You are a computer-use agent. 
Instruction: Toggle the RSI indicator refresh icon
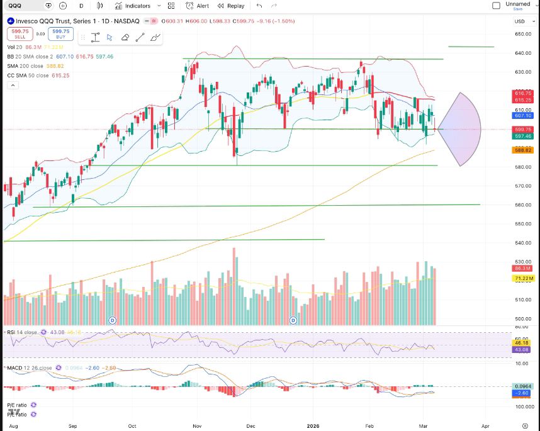point(44,332)
